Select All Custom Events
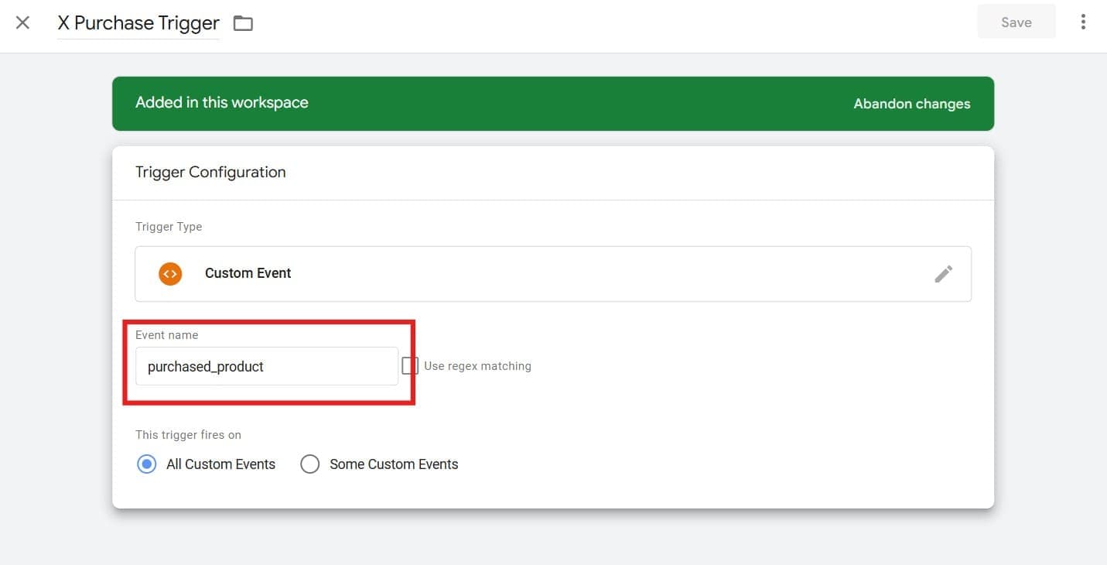Viewport: 1107px width, 565px height. tap(146, 464)
